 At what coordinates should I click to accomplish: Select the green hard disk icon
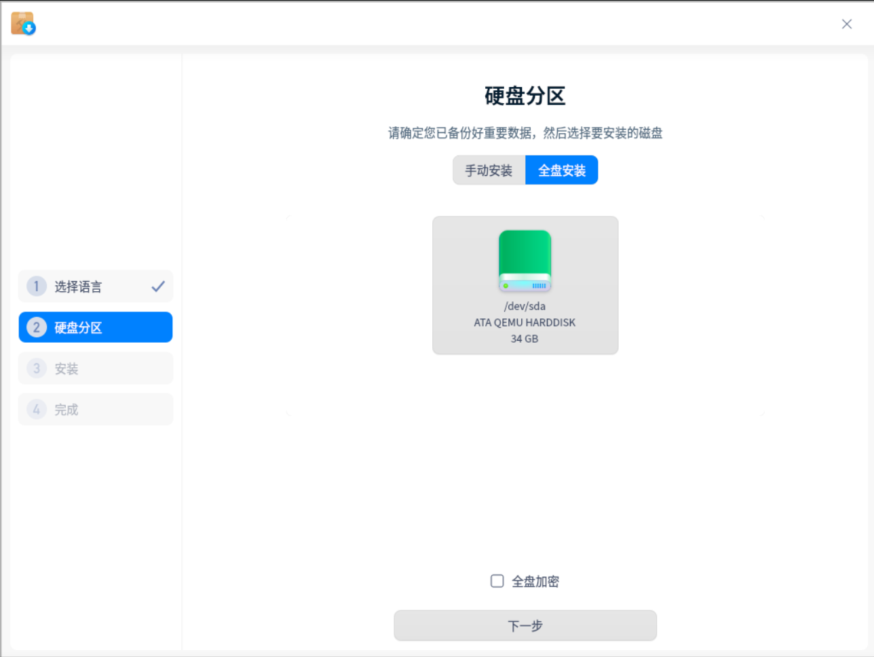click(525, 260)
